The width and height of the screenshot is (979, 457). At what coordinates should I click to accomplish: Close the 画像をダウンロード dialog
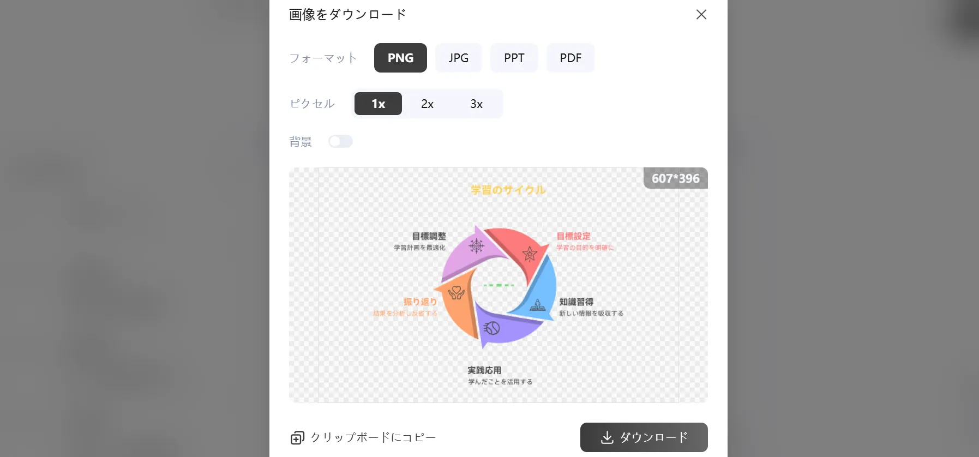pyautogui.click(x=701, y=15)
